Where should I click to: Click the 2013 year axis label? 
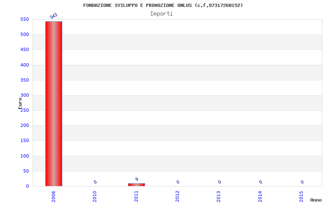point(218,197)
